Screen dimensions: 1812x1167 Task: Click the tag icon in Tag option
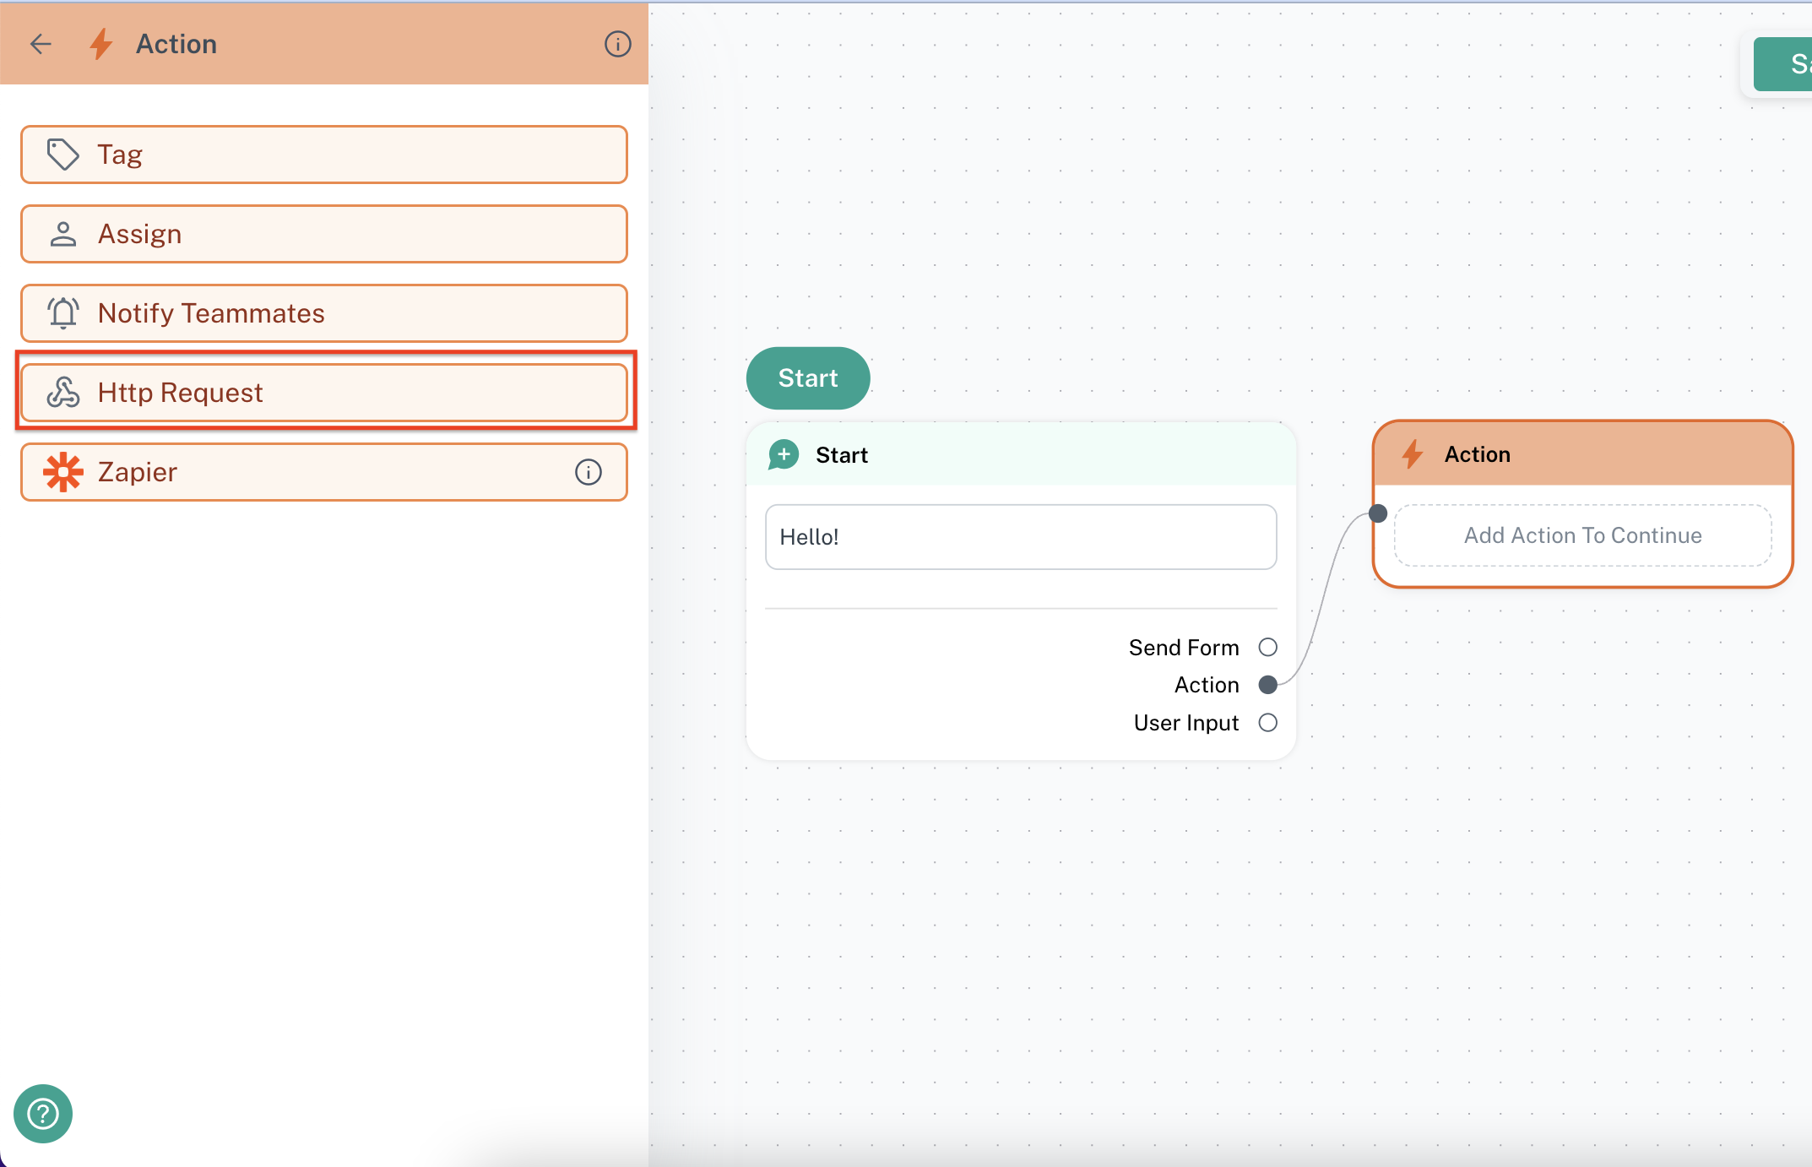pos(62,155)
